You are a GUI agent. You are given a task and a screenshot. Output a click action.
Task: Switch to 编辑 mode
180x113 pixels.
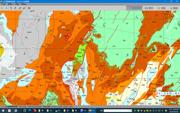click(174, 8)
